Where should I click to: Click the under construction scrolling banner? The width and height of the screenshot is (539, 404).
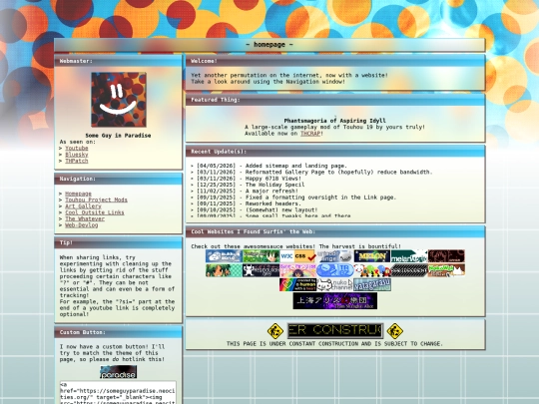(x=335, y=331)
